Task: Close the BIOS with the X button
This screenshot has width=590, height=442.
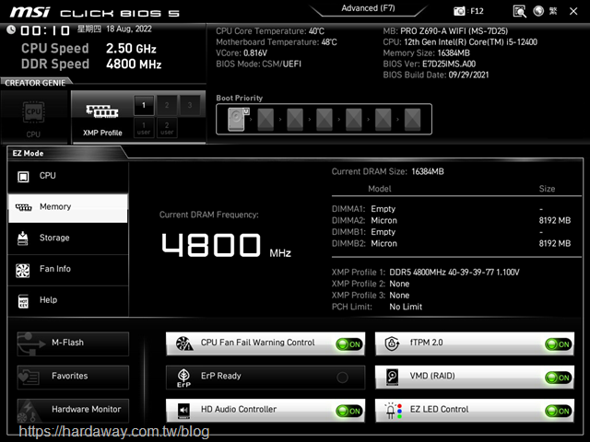Action: (x=573, y=11)
